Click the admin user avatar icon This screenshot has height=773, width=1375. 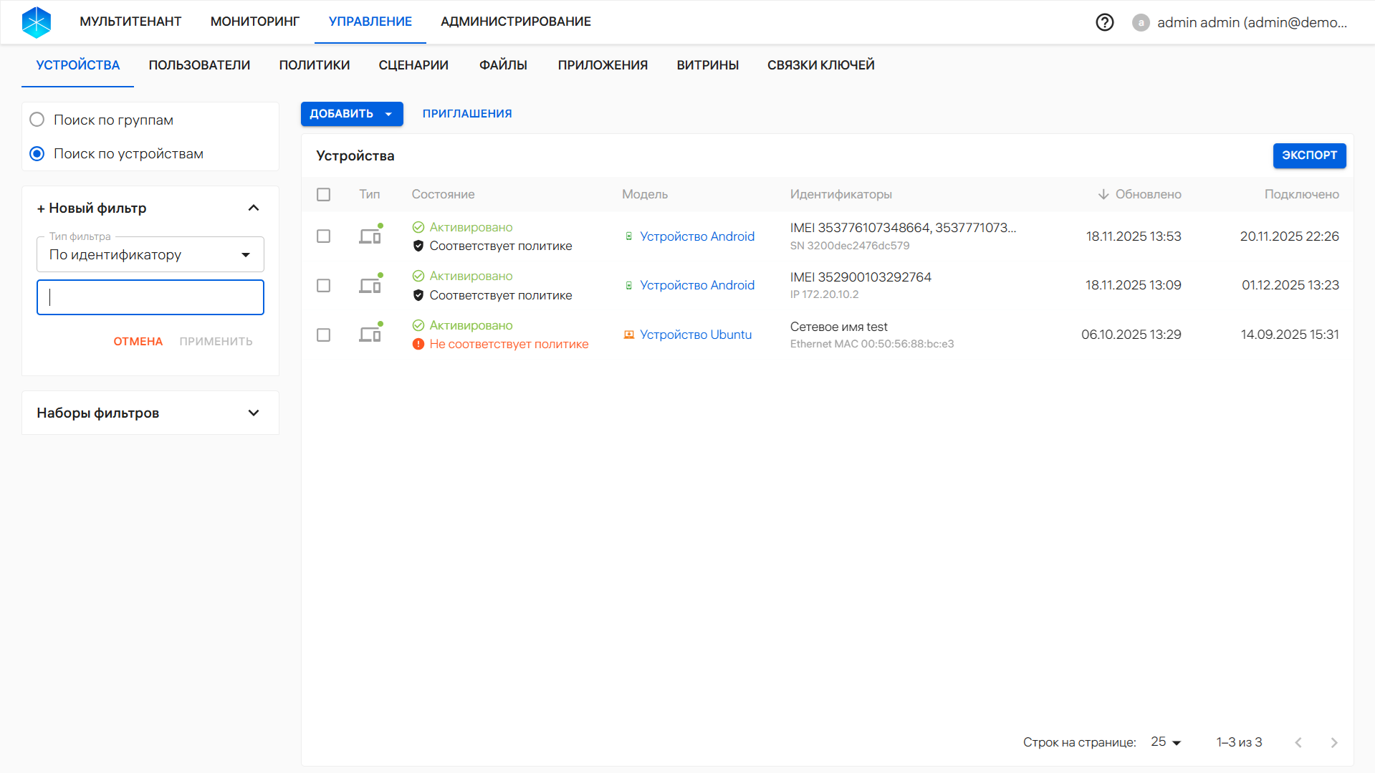click(x=1141, y=22)
